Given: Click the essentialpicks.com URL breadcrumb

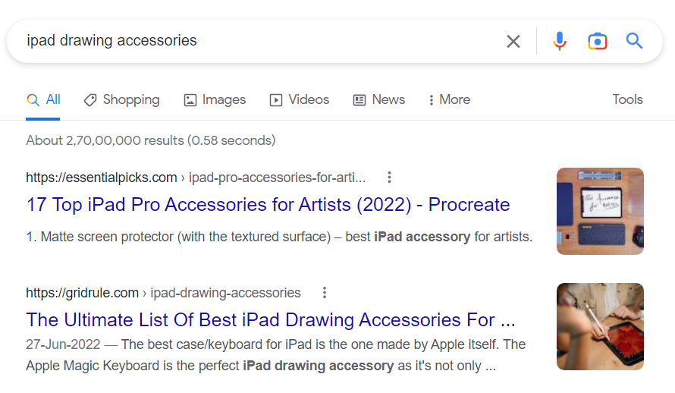Looking at the screenshot, I should click(102, 178).
